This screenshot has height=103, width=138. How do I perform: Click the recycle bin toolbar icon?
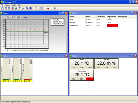[x=23, y=9]
